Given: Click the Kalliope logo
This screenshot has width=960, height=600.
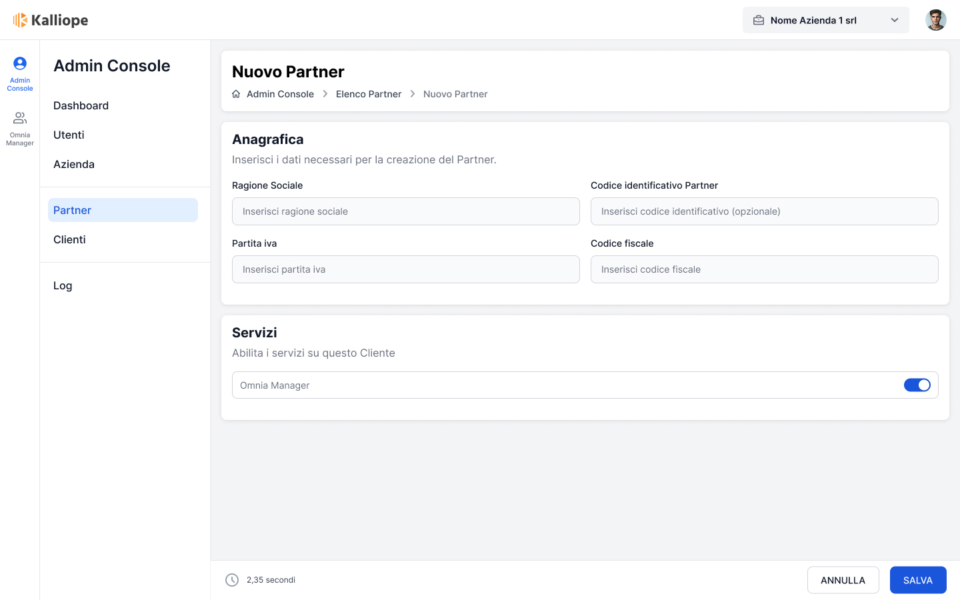Looking at the screenshot, I should pos(51,20).
